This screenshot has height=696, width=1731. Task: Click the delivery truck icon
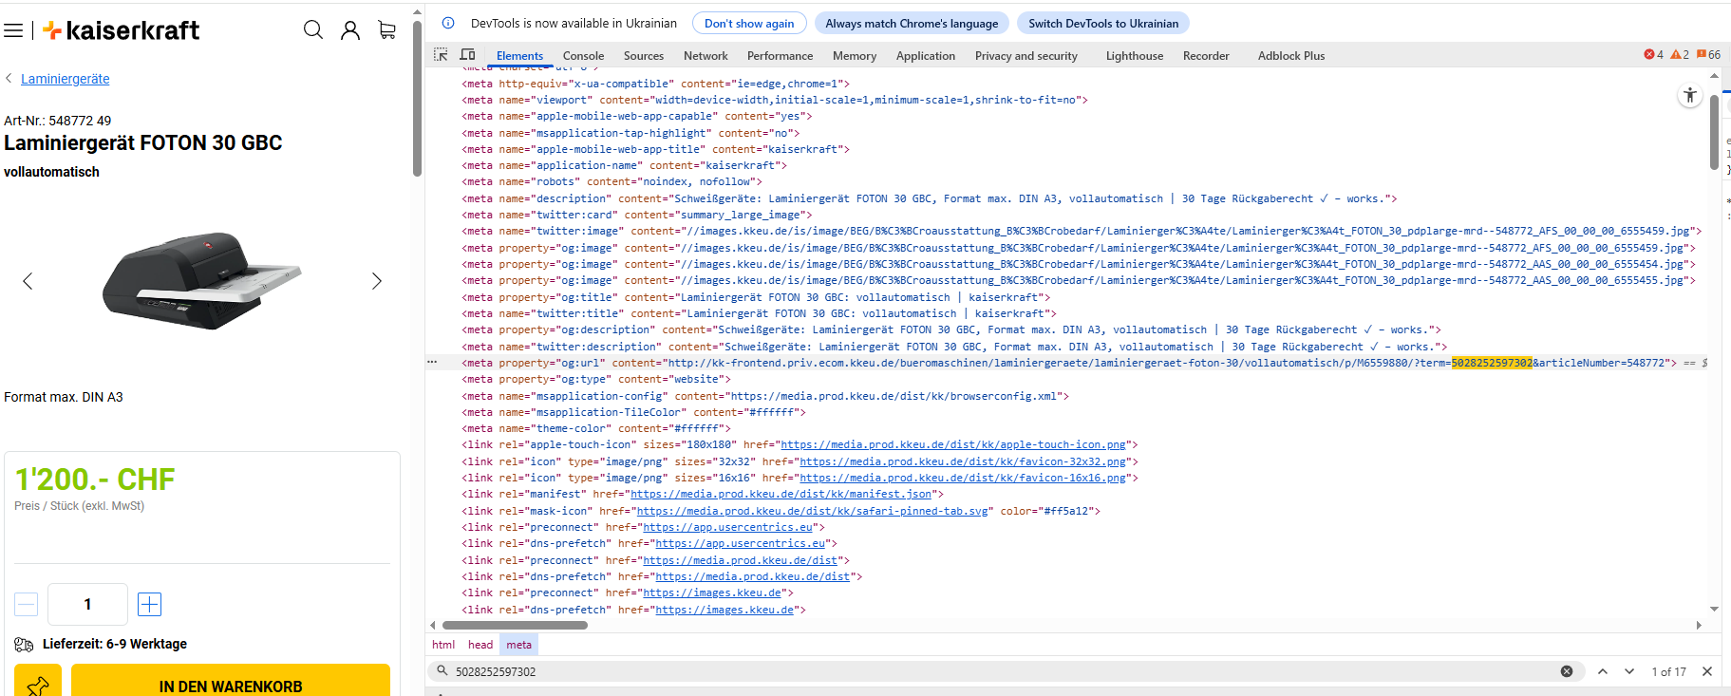(24, 645)
